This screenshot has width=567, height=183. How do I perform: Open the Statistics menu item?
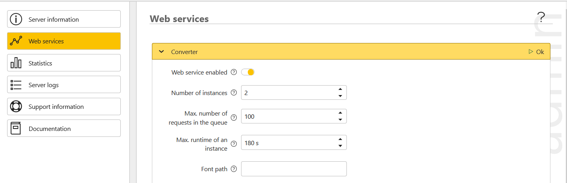[x=64, y=63]
